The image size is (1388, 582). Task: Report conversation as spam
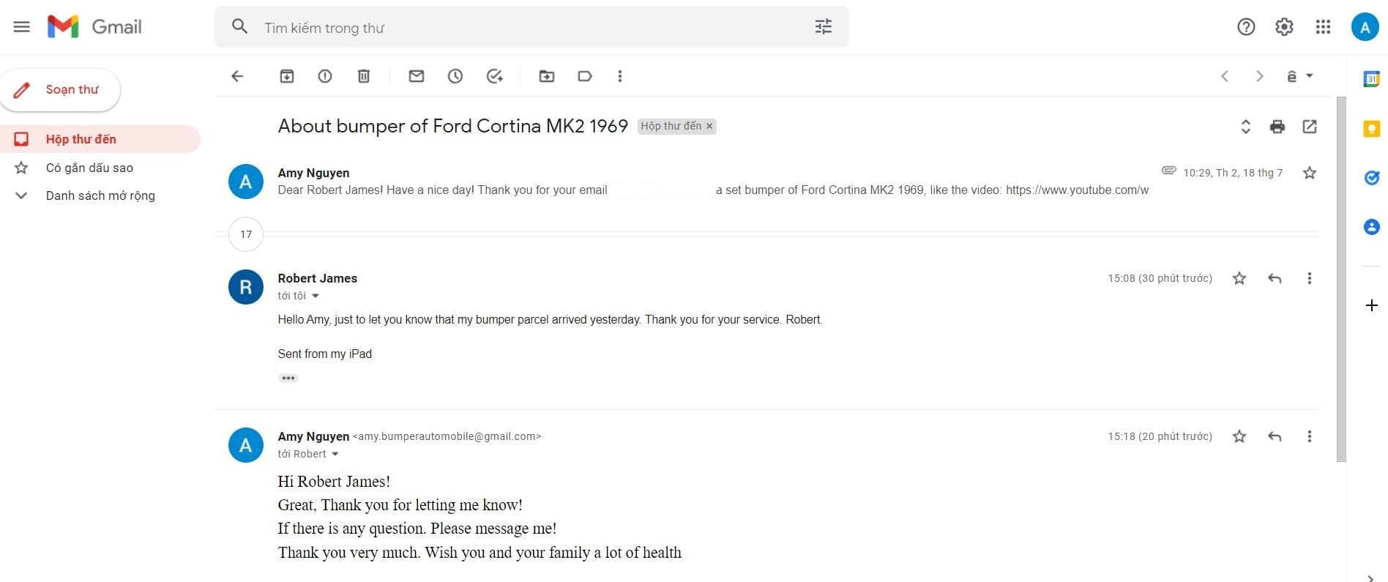click(x=325, y=76)
